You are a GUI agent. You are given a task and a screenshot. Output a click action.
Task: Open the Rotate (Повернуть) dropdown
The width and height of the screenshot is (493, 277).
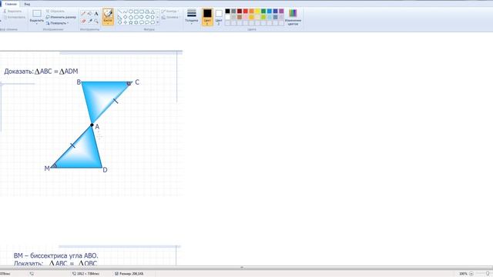[x=57, y=23]
